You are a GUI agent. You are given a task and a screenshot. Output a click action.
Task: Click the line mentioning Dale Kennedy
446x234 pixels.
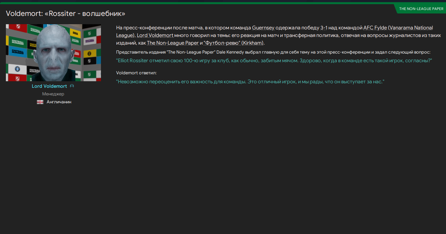[273, 52]
